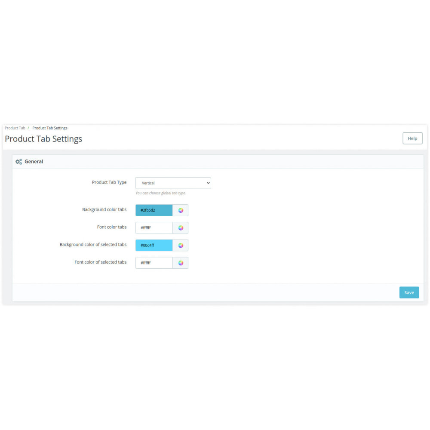This screenshot has height=430, width=430.
Task: Click the Product Tab Settings page heading
Action: click(43, 139)
